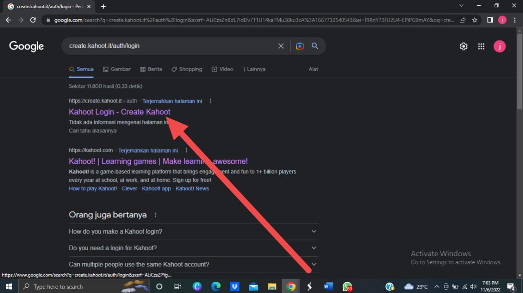Open options for the kahoot.com result
523x293 pixels.
tap(186, 151)
